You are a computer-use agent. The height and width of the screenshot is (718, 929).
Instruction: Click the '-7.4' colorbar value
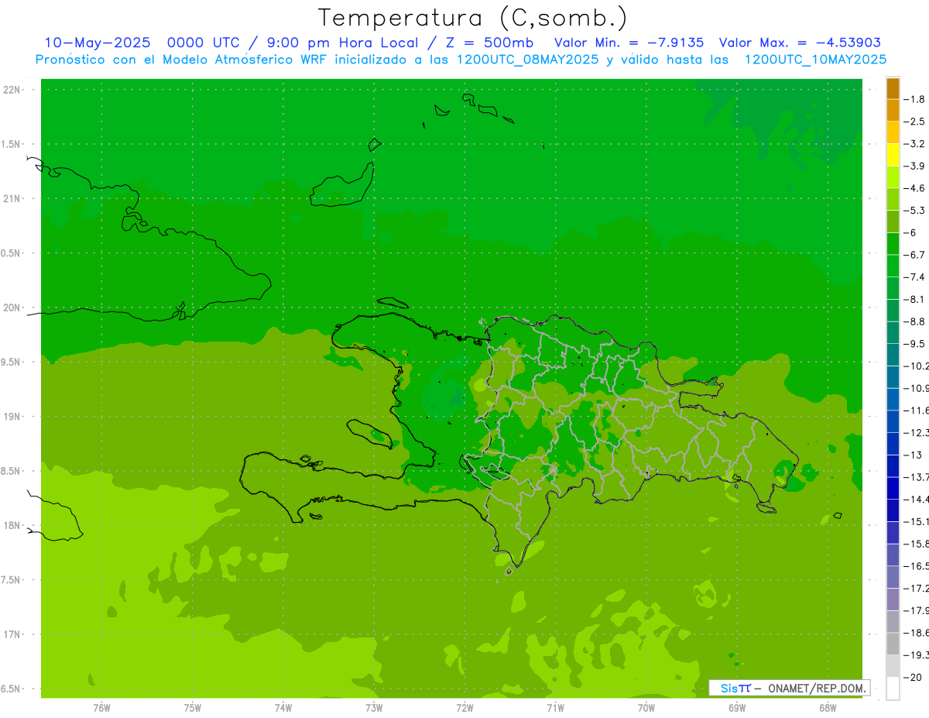914,277
